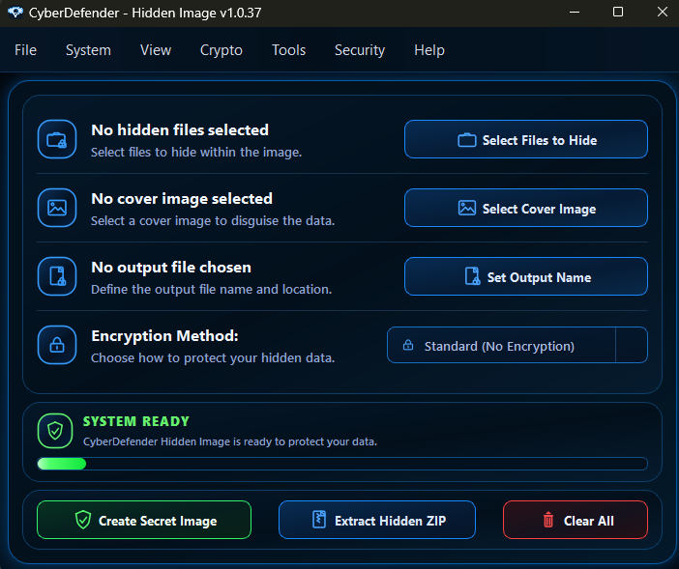Click the hidden files folder-lock icon
Screen dimensions: 679x569
coord(57,139)
